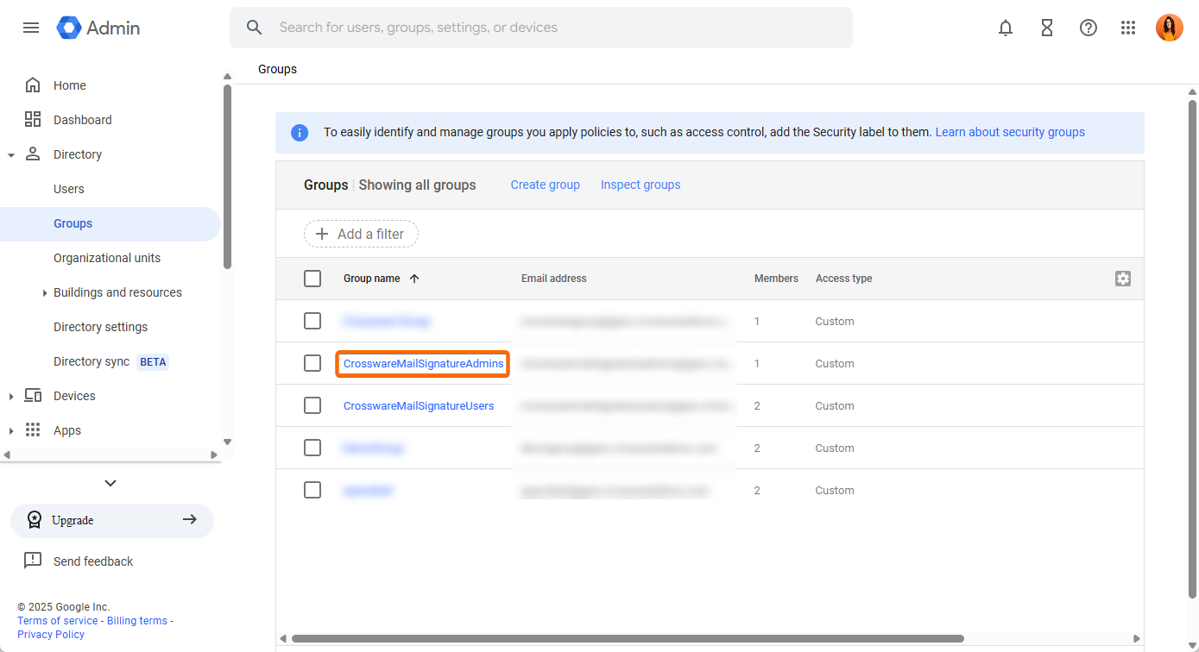Image resolution: width=1199 pixels, height=652 pixels.
Task: Check the select-all groups checkbox
Action: (x=312, y=279)
